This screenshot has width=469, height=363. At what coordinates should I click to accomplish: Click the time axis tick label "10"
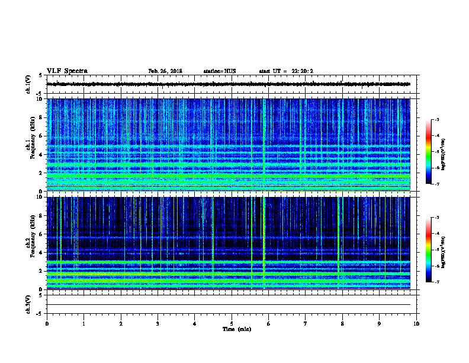coord(416,323)
